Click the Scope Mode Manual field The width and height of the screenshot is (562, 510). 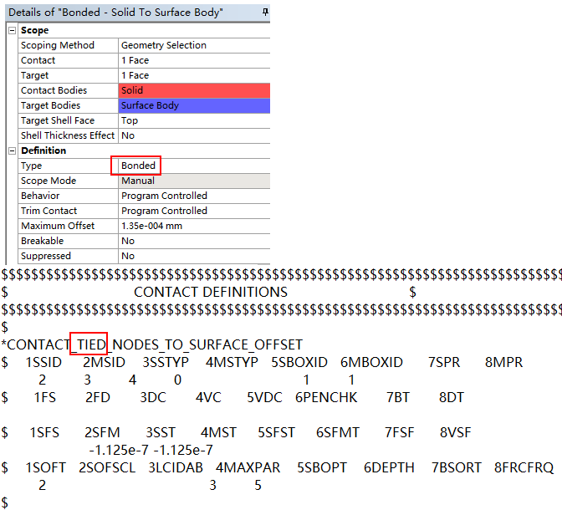click(194, 181)
